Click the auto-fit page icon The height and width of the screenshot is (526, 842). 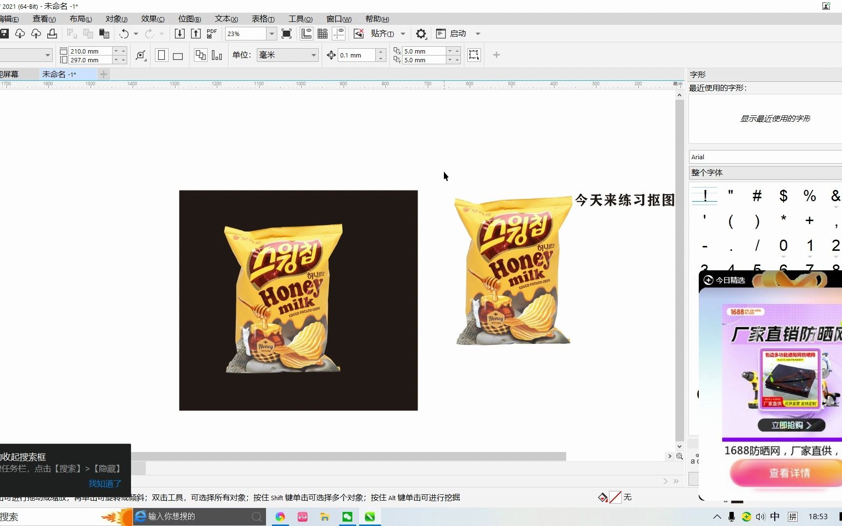pos(141,55)
